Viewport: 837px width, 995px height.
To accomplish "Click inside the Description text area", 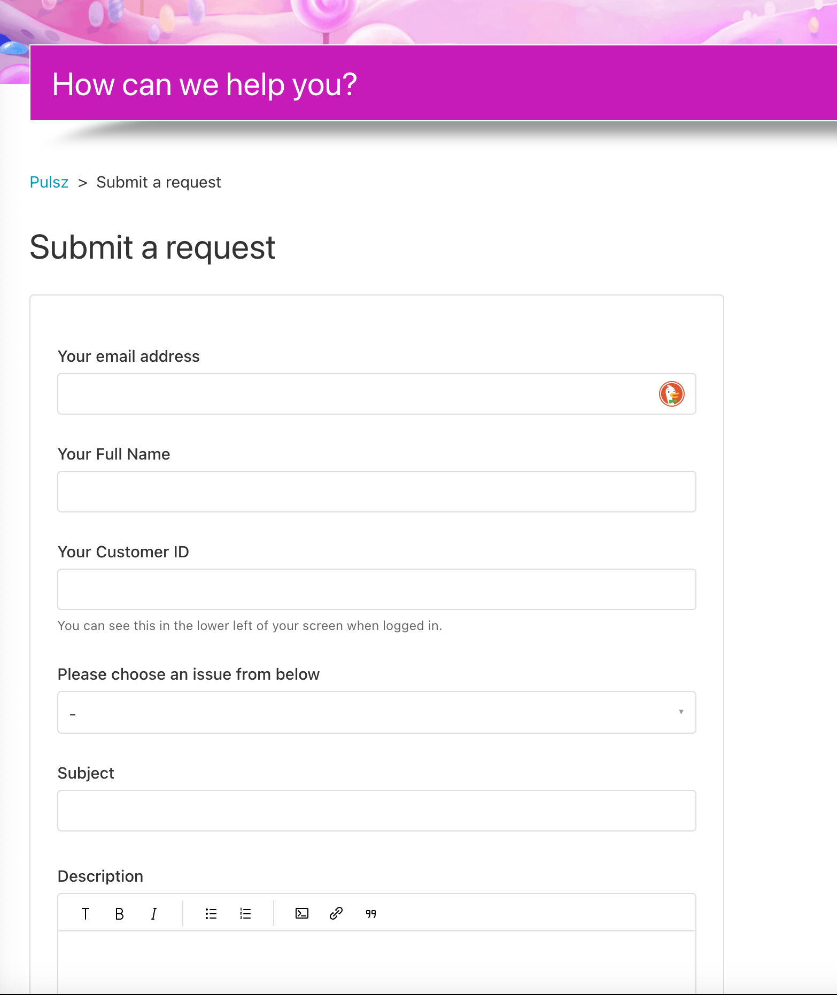I will (x=376, y=961).
